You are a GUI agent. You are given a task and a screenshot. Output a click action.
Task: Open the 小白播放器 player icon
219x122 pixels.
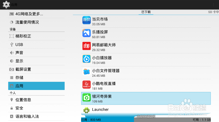coord(86,59)
